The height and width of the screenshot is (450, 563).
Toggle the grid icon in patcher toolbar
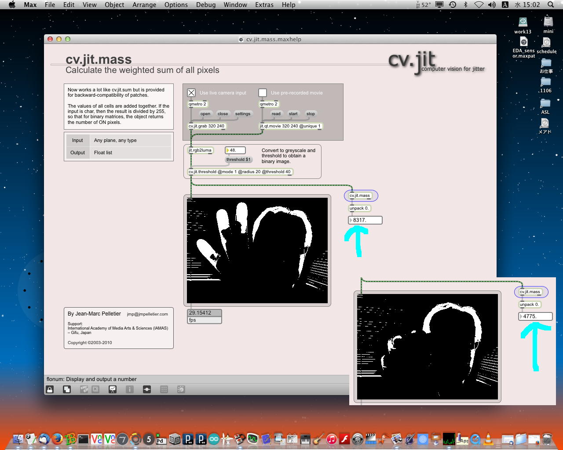coord(164,389)
